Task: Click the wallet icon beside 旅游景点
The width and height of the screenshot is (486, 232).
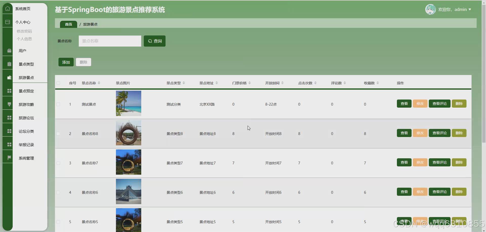Action: 9,78
